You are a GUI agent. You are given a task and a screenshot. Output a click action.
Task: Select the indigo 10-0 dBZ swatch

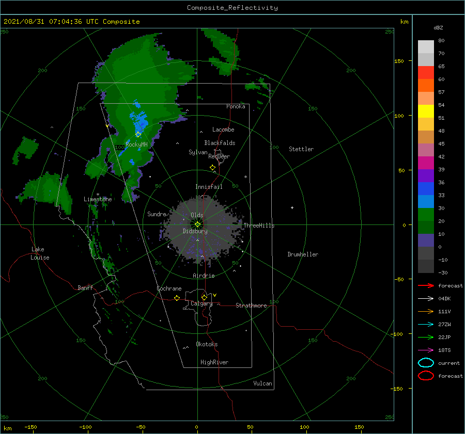coord(426,240)
